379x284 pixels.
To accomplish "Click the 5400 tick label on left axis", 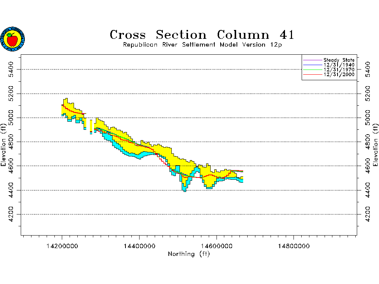I will (x=12, y=69).
